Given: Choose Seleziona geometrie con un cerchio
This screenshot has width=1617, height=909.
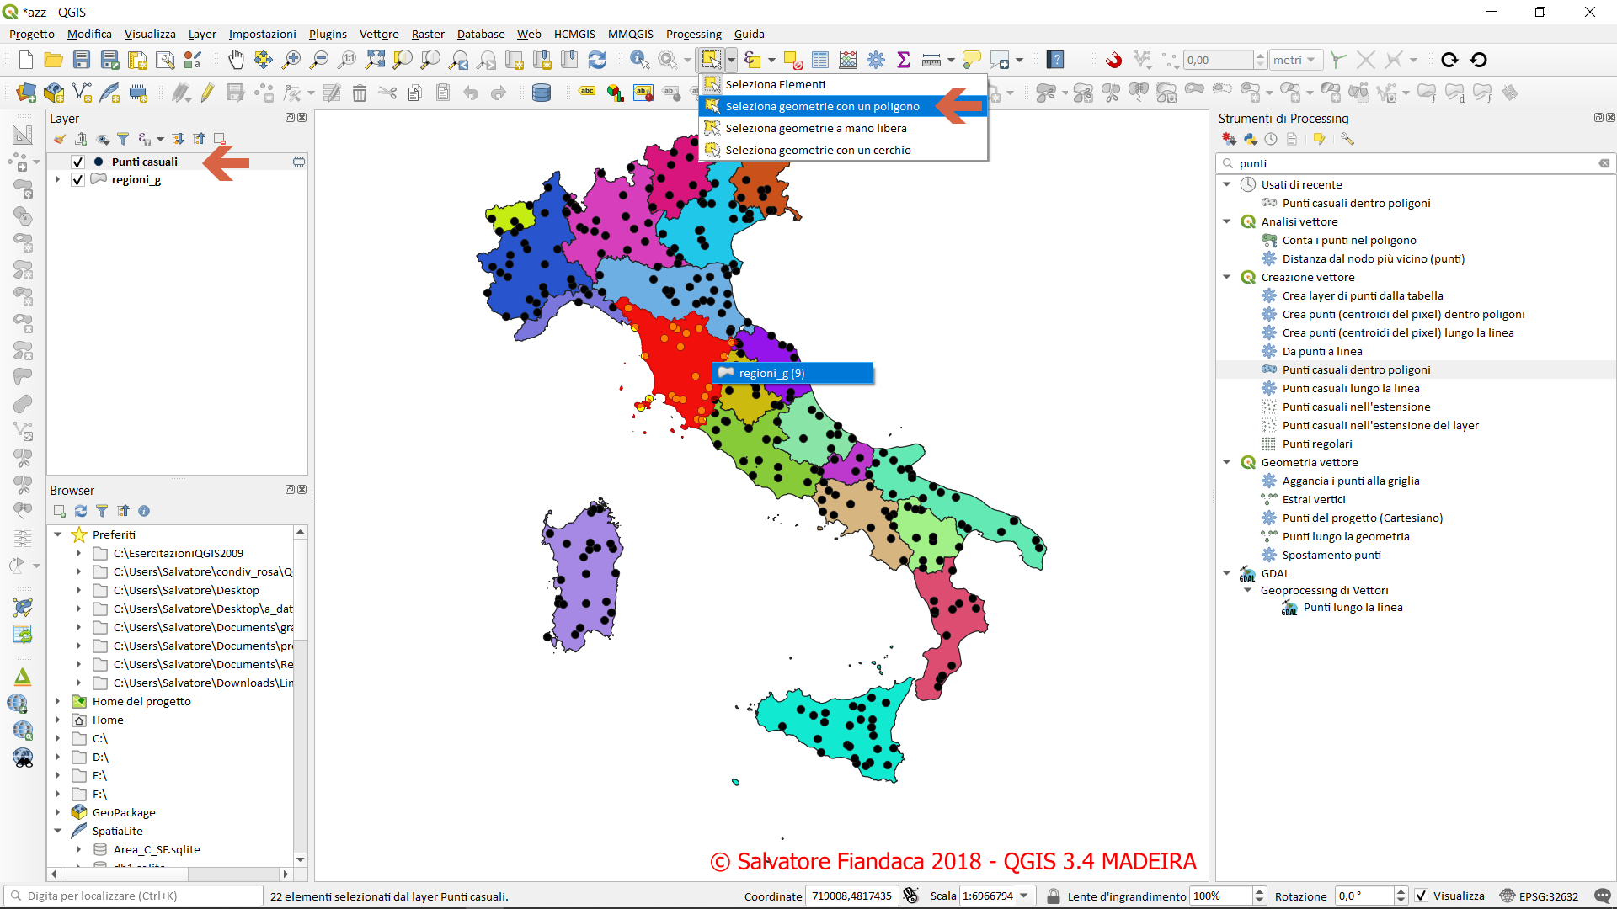Looking at the screenshot, I should click(818, 150).
